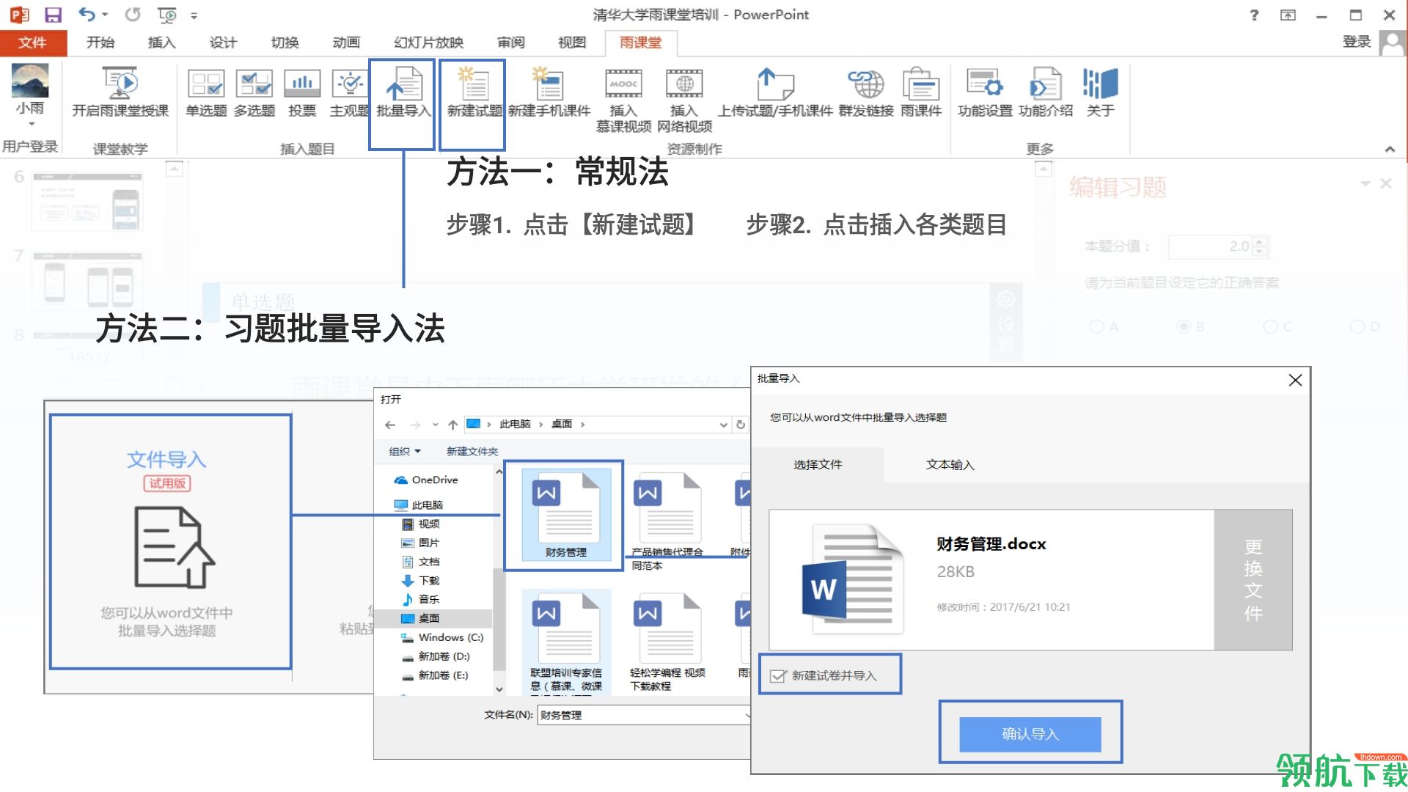This screenshot has height=792, width=1408.
Task: Open 功能介绍 icon
Action: (1046, 92)
